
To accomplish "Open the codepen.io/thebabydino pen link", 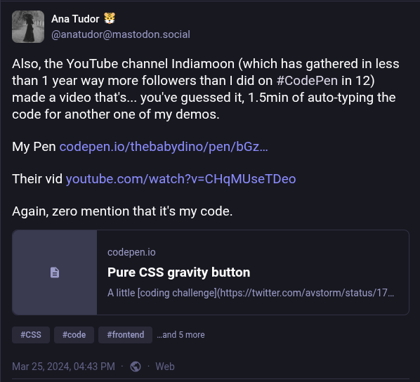I will (x=164, y=147).
